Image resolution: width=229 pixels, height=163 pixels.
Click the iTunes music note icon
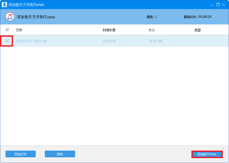tap(10, 17)
